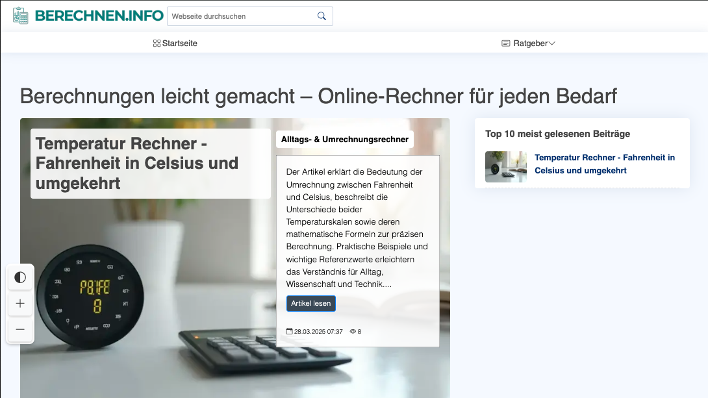Go to the Startseite menu item
Screen dimensions: 708x398
[179, 44]
